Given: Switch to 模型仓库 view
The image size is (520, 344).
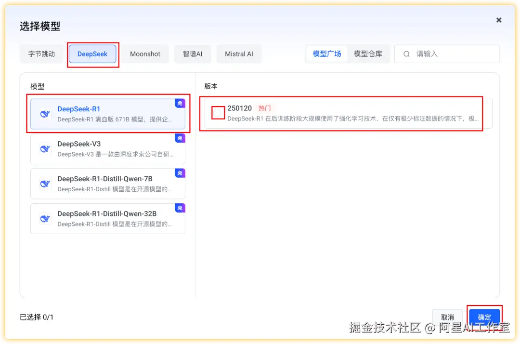Looking at the screenshot, I should pos(368,54).
